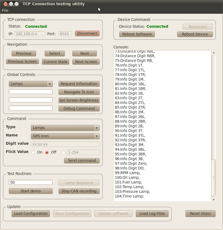This screenshot has height=230, width=223.
Task: Click the disabled Lamp Sequence button
Action: coord(79,183)
